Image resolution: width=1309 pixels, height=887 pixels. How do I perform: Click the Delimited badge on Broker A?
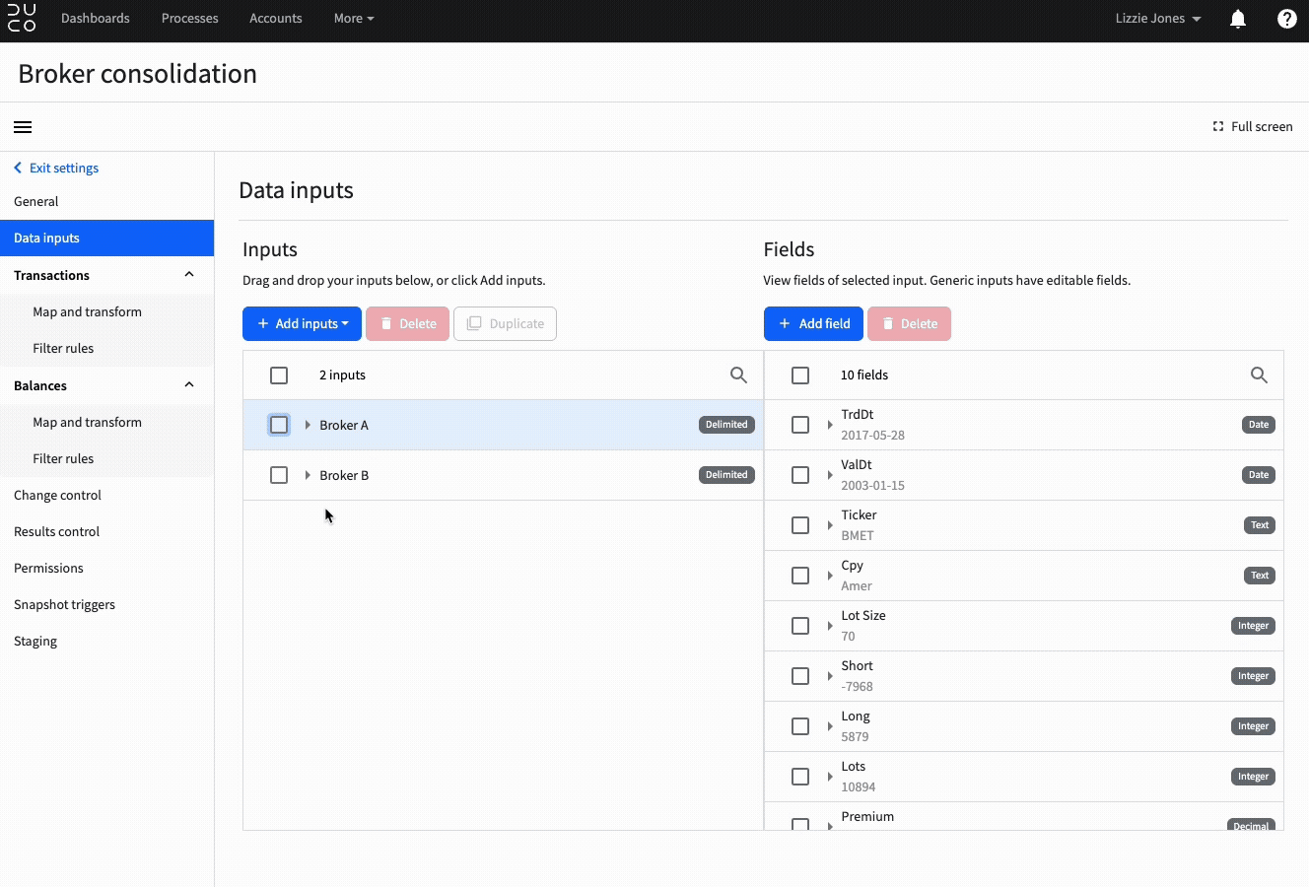pos(726,425)
